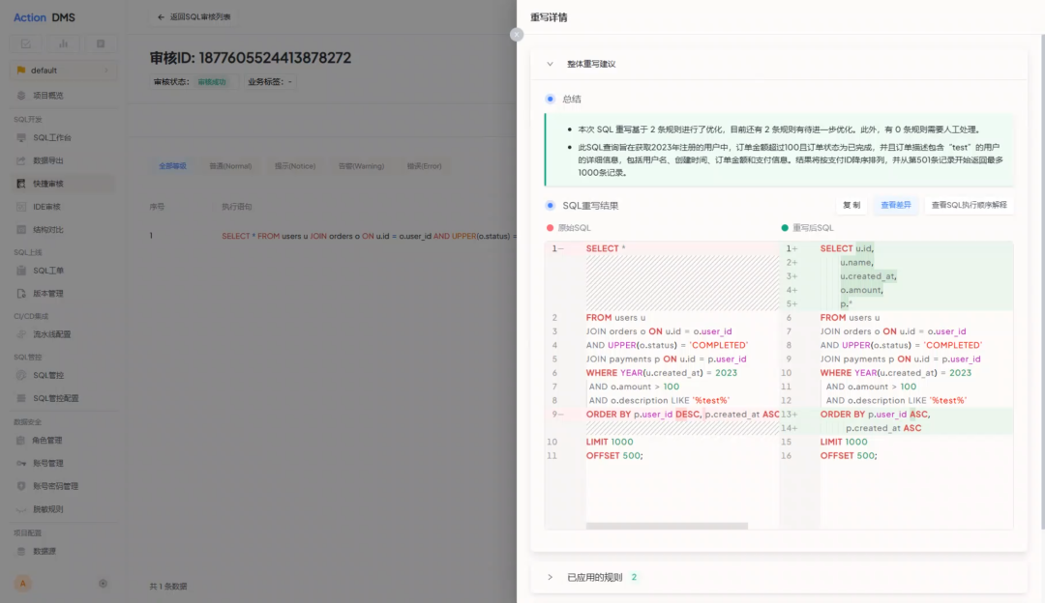This screenshot has height=603, width=1045.
Task: Select the 告警(Warning) filter tab
Action: pyautogui.click(x=361, y=165)
